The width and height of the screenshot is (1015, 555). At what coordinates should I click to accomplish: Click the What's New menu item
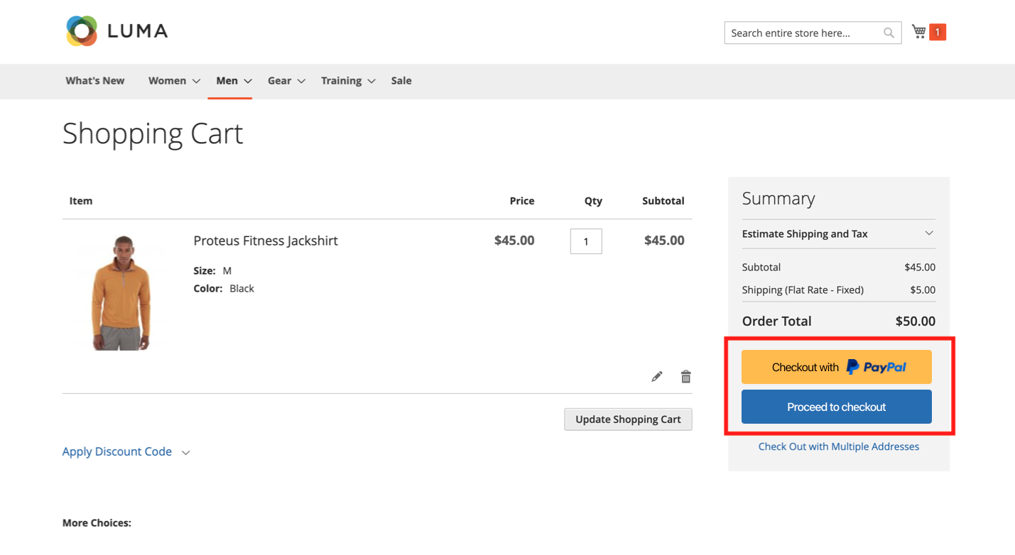[x=94, y=80]
